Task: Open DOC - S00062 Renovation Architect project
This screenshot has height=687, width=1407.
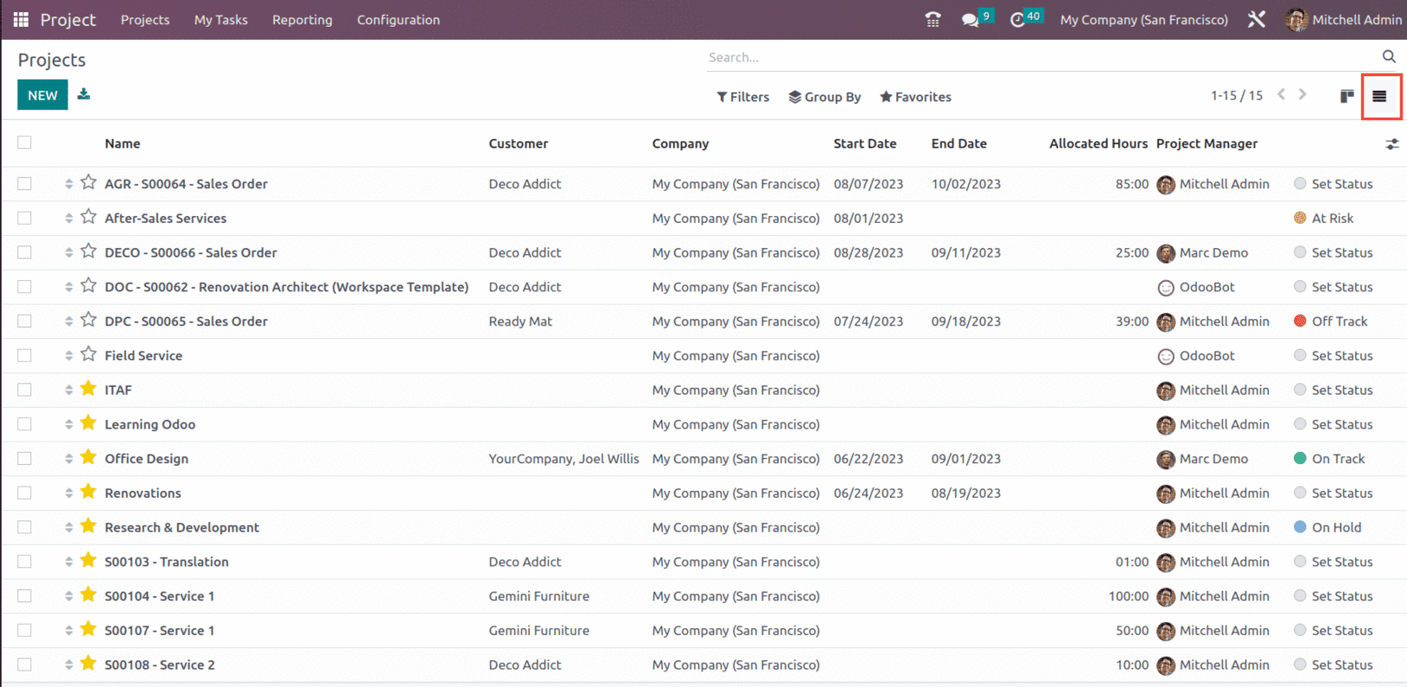Action: pos(287,287)
